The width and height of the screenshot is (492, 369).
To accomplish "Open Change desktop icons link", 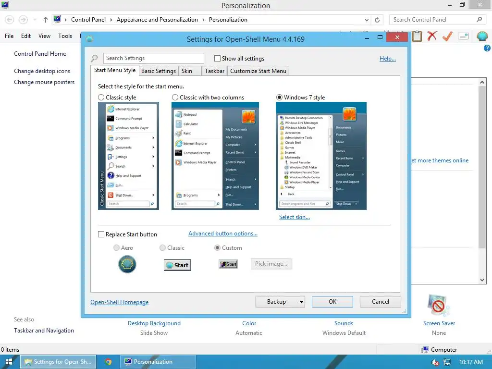I will 42,71.
